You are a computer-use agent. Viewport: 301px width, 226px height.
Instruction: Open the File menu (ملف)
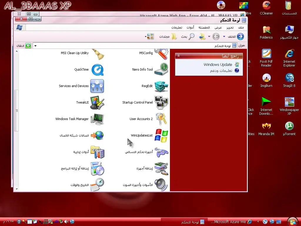(241, 27)
